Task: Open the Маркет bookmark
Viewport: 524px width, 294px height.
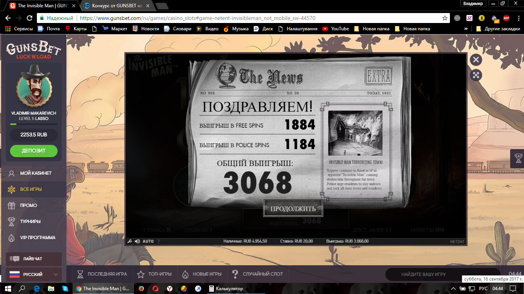Action: click(115, 29)
